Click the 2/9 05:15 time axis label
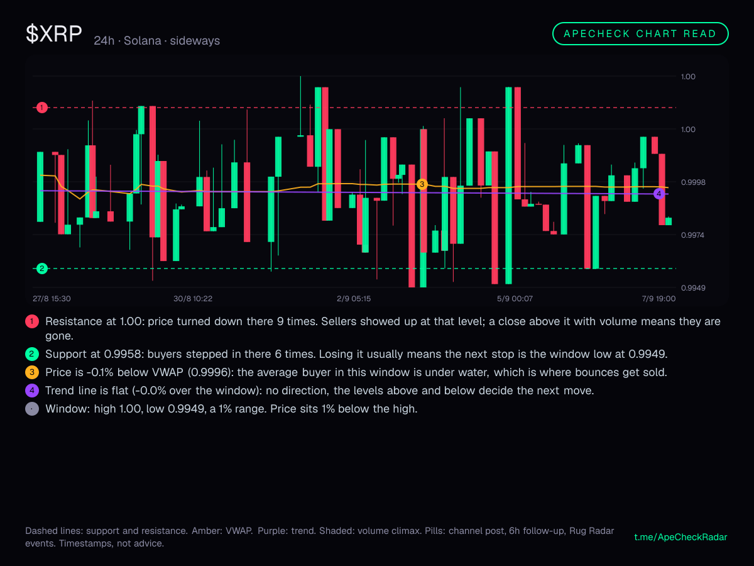The height and width of the screenshot is (566, 754). (354, 298)
